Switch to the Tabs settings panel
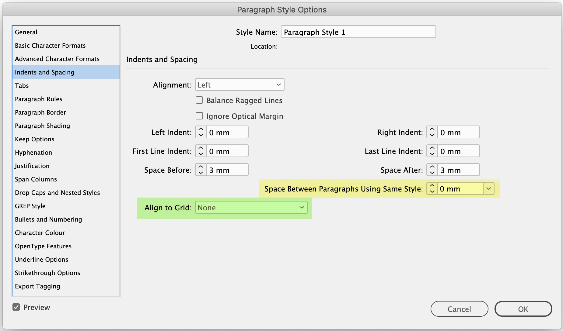Screen dimensions: 563x331 coord(22,85)
